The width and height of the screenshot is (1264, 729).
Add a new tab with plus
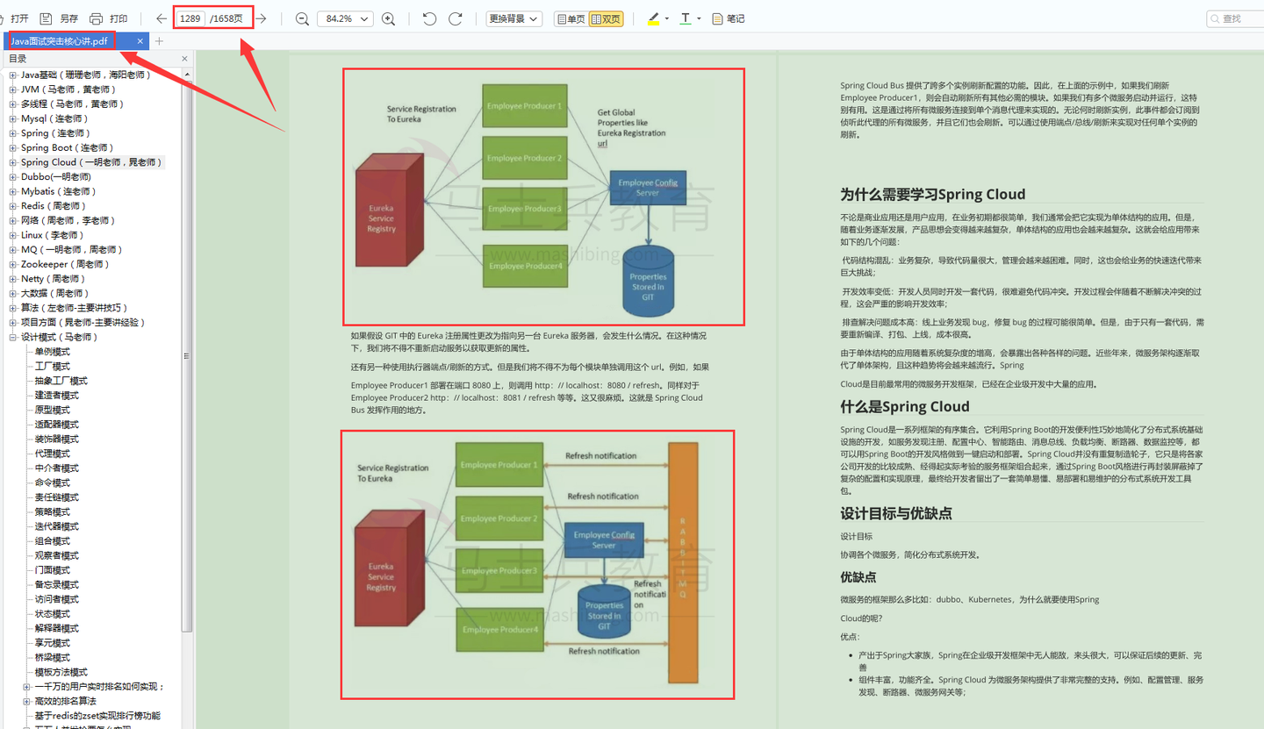(x=159, y=41)
